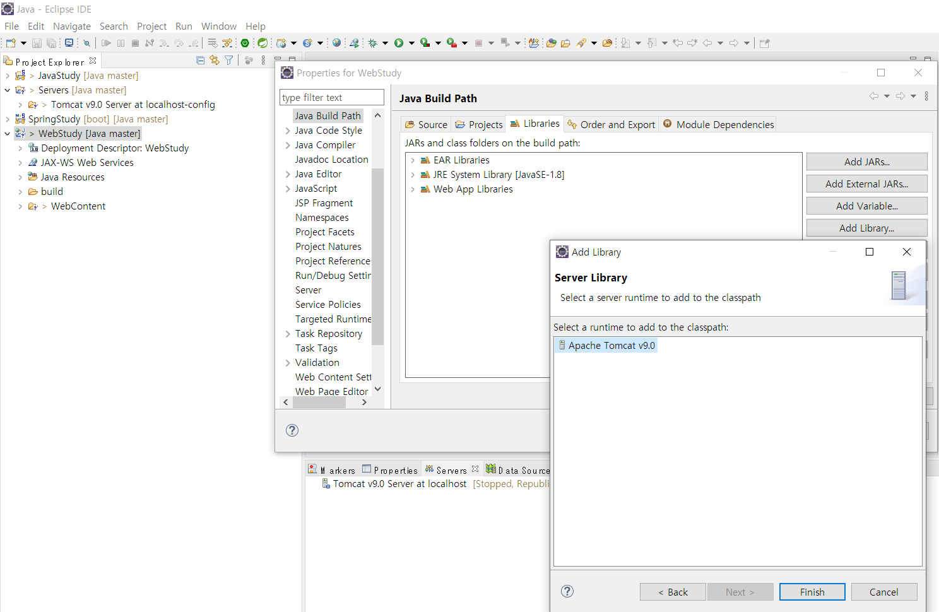The width and height of the screenshot is (939, 612).
Task: Click the Add JARs... button
Action: pyautogui.click(x=867, y=162)
